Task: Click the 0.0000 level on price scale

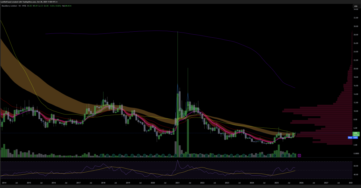Action: (356, 154)
